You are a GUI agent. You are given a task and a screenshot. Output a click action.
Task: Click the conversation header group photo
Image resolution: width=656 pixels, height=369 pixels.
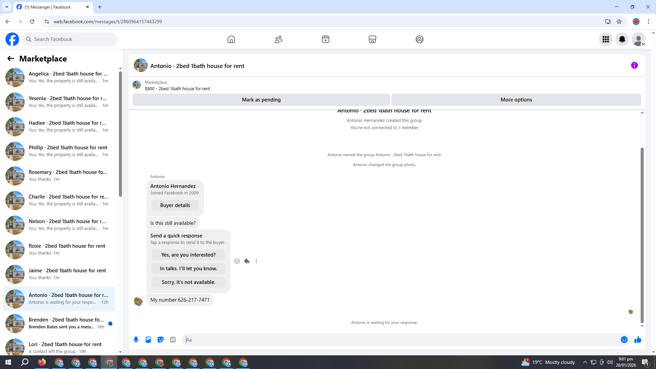click(x=141, y=65)
